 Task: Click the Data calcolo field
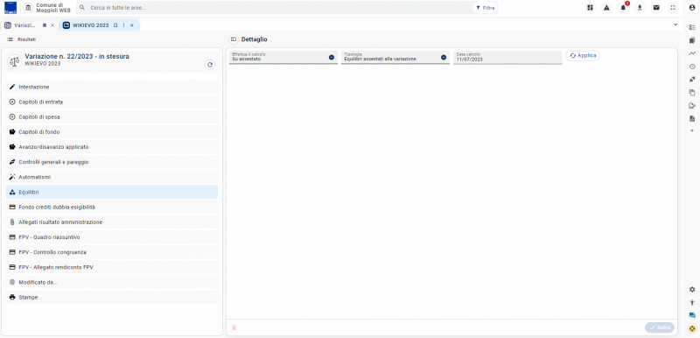coord(507,57)
